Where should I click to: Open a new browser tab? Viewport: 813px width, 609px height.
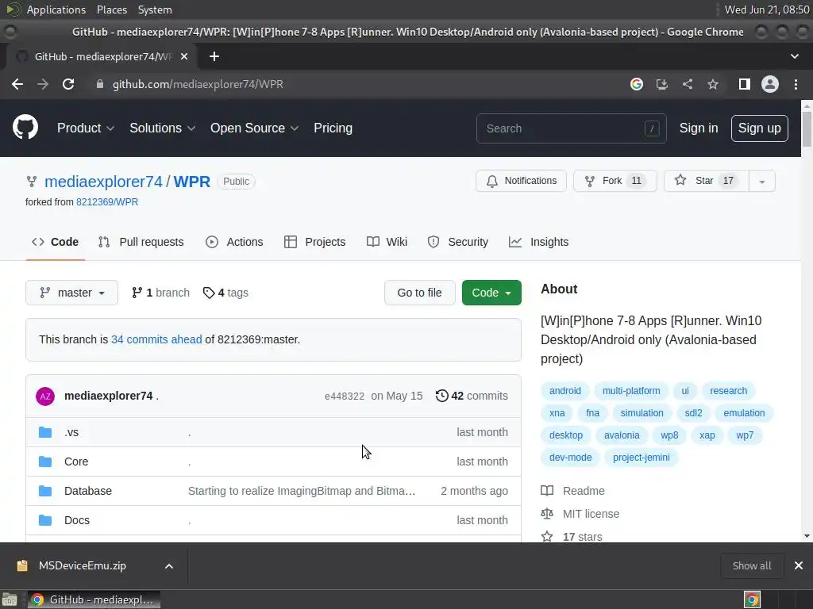pyautogui.click(x=214, y=56)
